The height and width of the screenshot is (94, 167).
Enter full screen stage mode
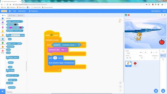(x=165, y=15)
